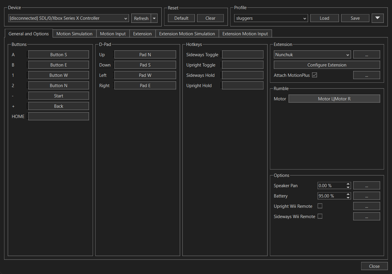Screen dimensions: 392x274
Task: Increase Battery value with the up arrow
Action: (x=348, y=194)
